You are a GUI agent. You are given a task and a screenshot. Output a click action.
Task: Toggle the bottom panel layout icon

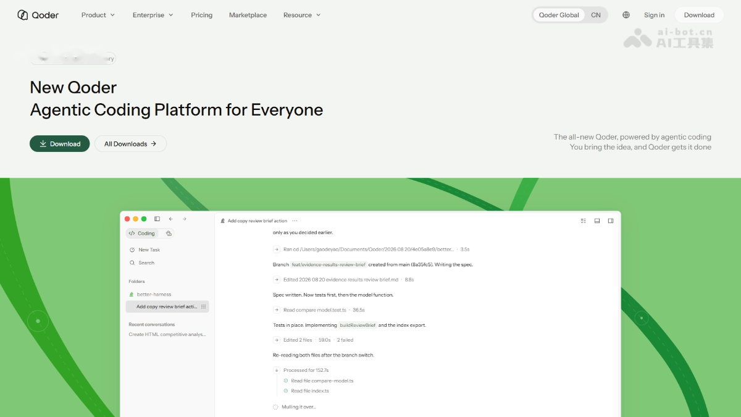[597, 221]
